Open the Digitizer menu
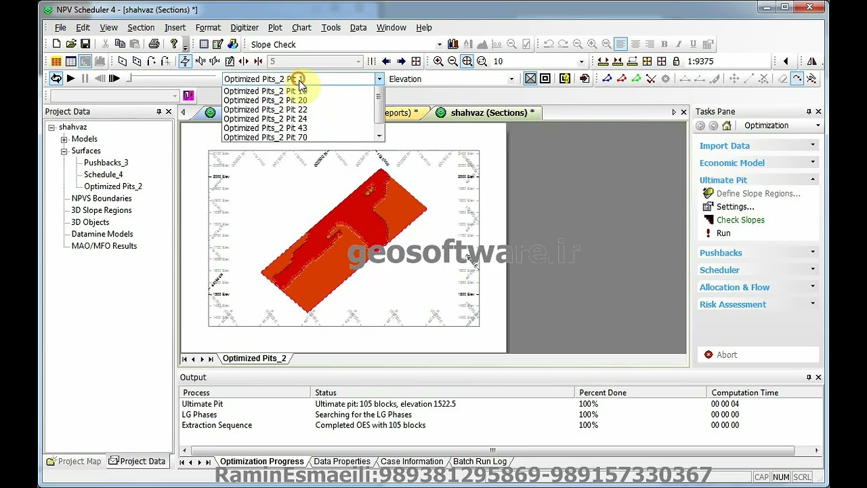The height and width of the screenshot is (488, 867). point(245,28)
